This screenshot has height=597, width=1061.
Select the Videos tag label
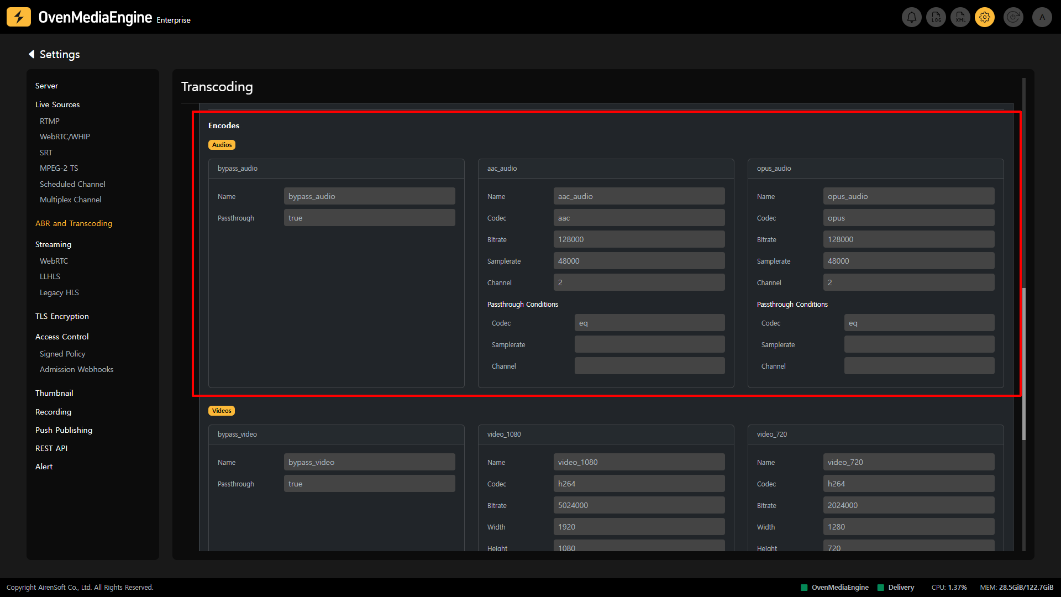click(x=222, y=411)
